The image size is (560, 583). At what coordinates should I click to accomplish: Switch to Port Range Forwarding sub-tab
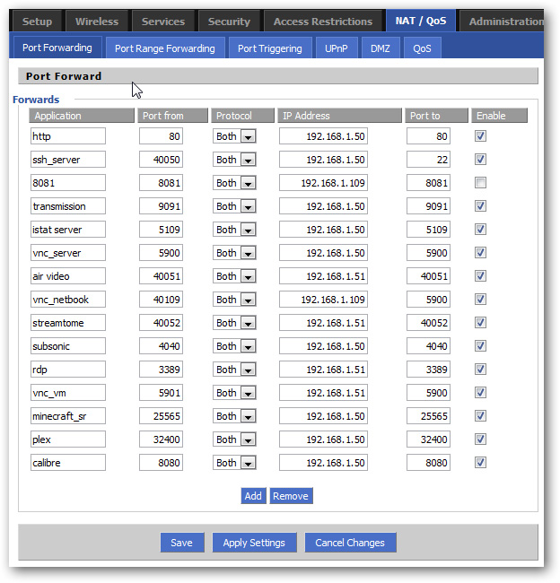(x=165, y=48)
